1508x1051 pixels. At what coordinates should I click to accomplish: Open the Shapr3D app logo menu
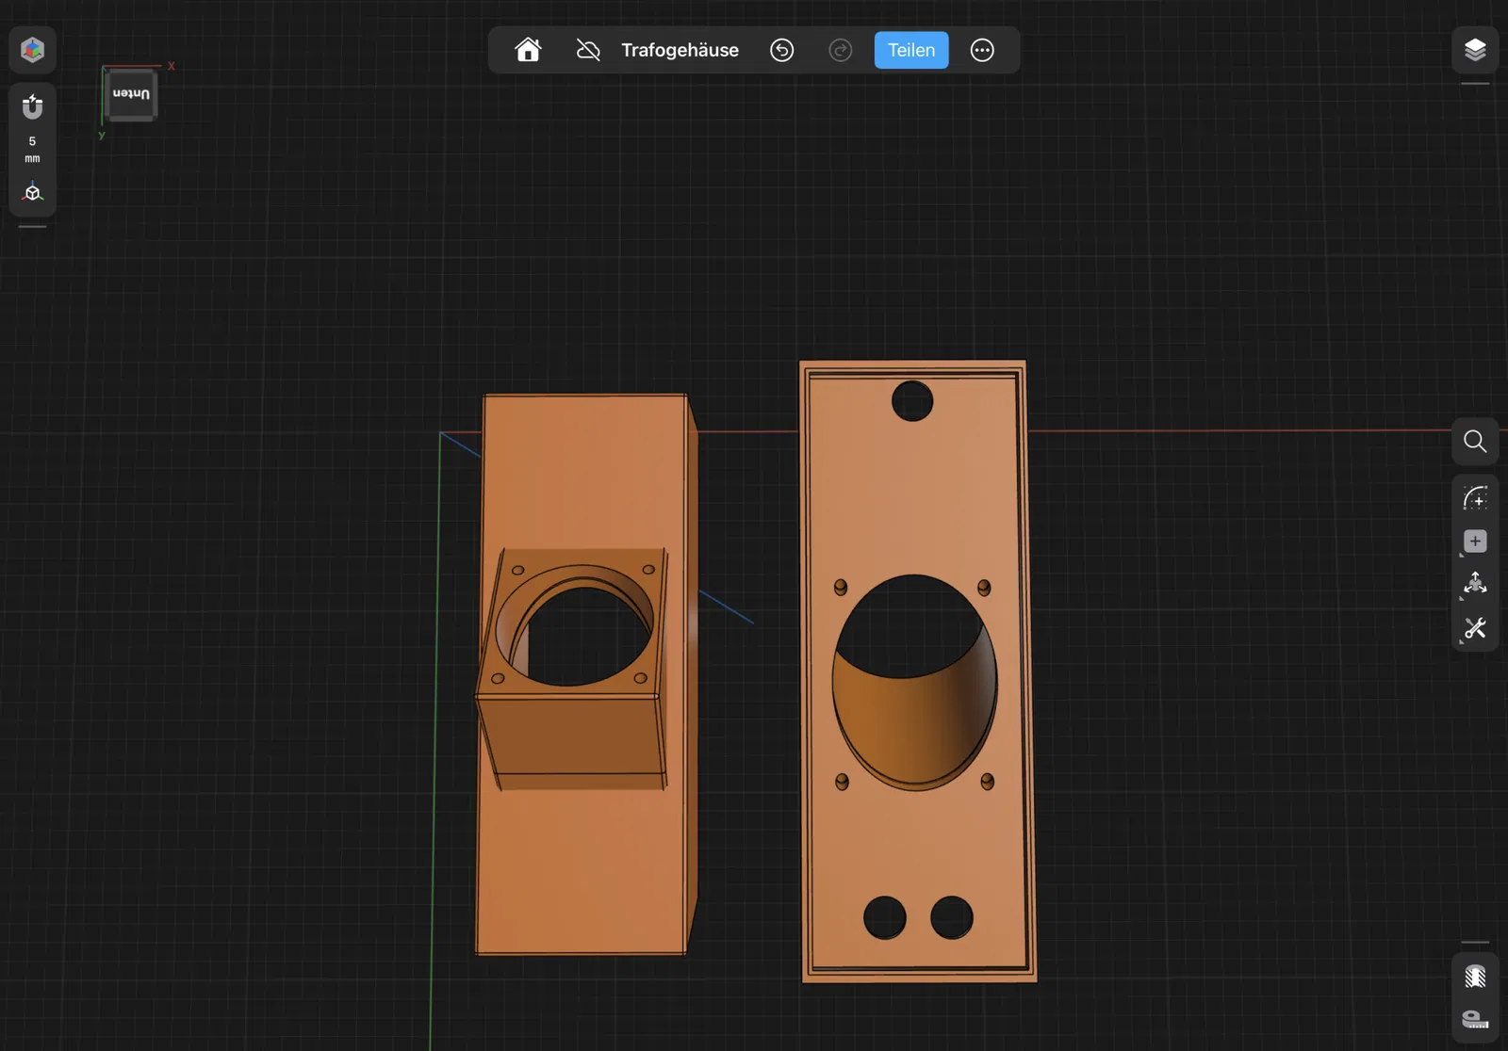33,50
